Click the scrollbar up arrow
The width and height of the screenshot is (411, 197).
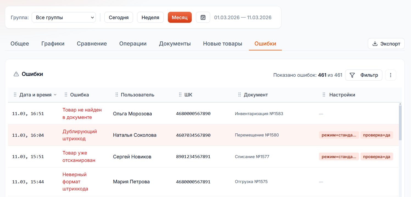click(x=400, y=104)
